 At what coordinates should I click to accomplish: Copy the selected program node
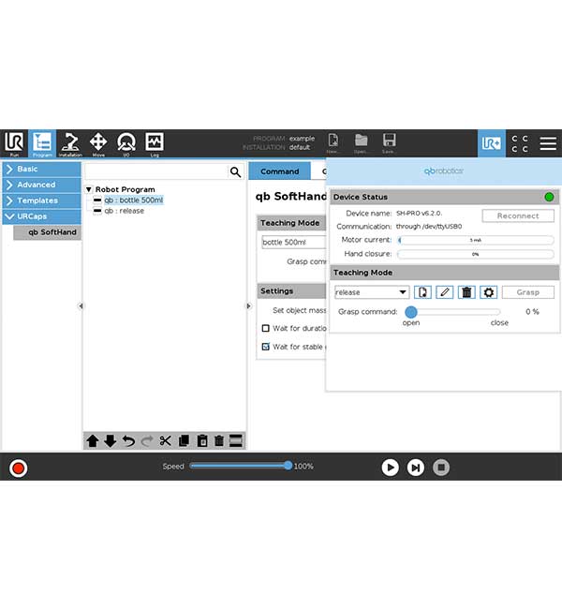184,441
